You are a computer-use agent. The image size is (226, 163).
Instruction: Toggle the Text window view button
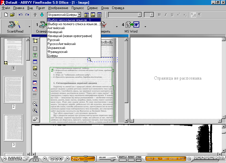click(x=99, y=15)
